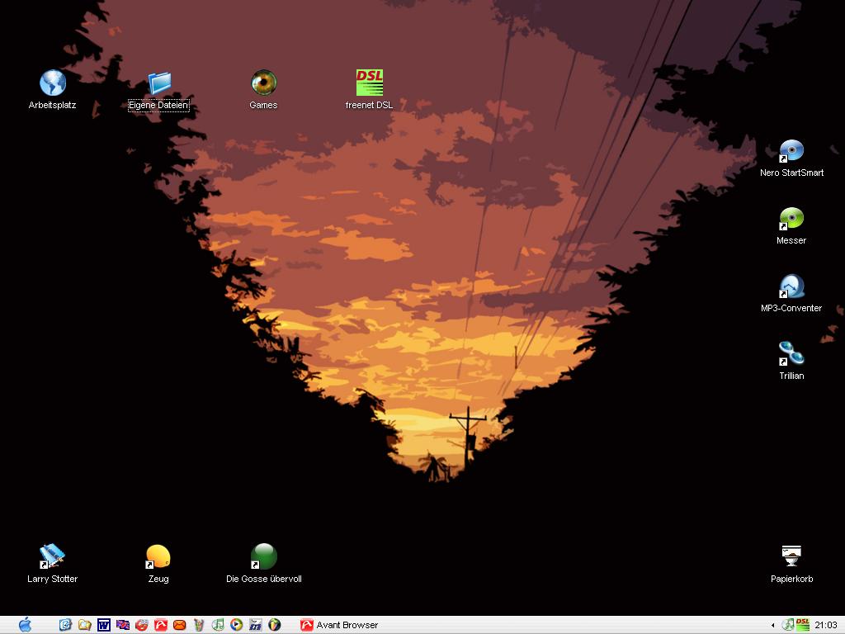This screenshot has height=634, width=845.
Task: Open the freenet DSL desktop shortcut
Action: pyautogui.click(x=369, y=83)
